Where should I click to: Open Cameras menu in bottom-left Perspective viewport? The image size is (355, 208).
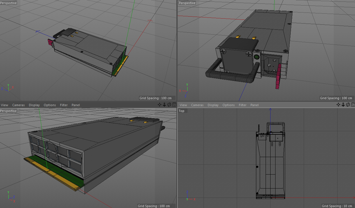19,105
